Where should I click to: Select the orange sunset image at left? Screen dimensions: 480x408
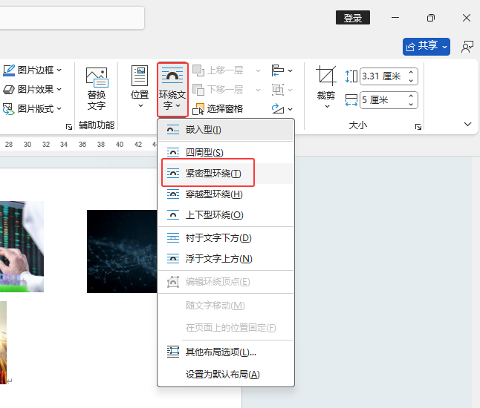4,342
